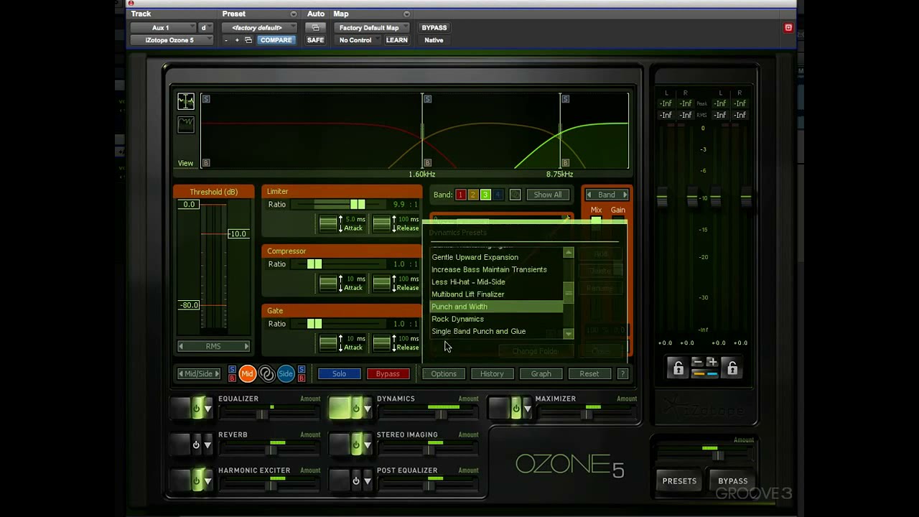Open the Preset section circular menu icon
The image size is (919, 517).
(293, 14)
